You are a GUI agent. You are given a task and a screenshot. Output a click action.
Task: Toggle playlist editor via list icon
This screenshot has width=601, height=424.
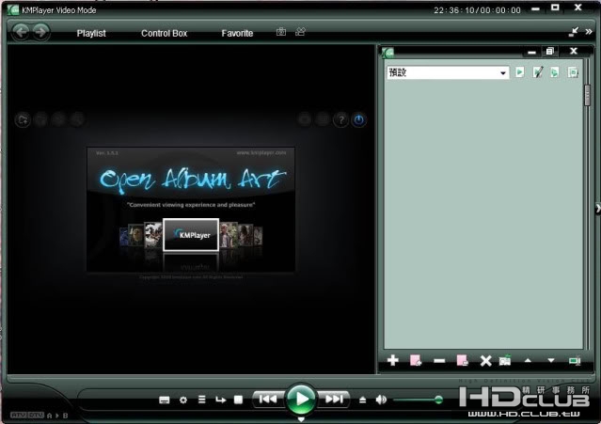[202, 400]
